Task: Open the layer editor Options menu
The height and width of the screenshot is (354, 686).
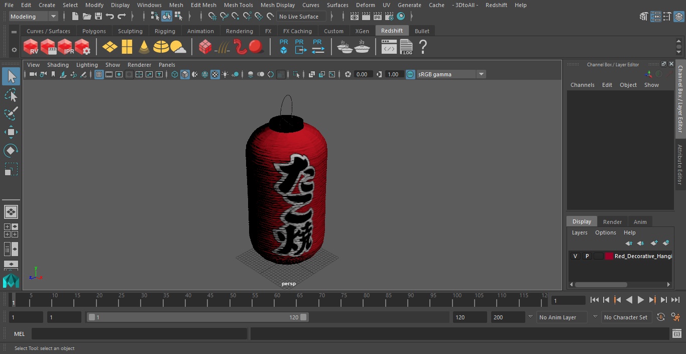Action: point(605,232)
